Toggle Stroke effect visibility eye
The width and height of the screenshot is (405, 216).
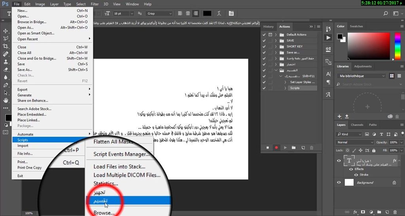click(x=356, y=175)
